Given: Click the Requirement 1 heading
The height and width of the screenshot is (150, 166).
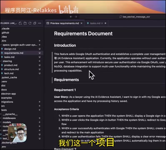Looking at the screenshot, I should click(65, 90).
